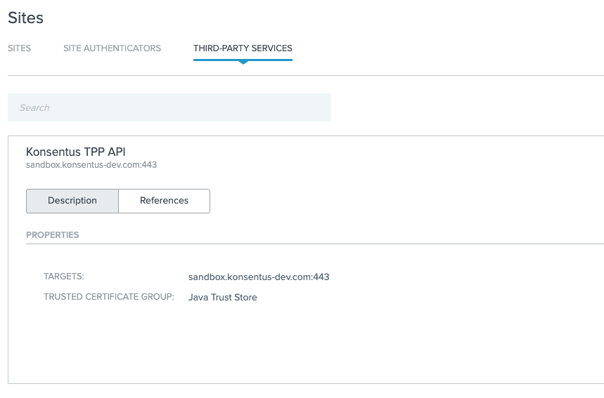Show the Description view

(72, 201)
